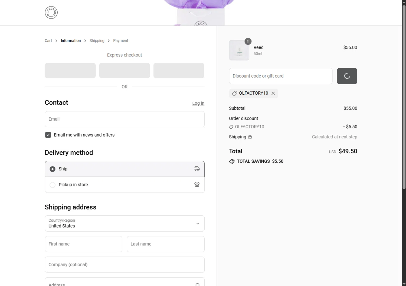Click the Log in link
This screenshot has width=406, height=286.
(198, 103)
